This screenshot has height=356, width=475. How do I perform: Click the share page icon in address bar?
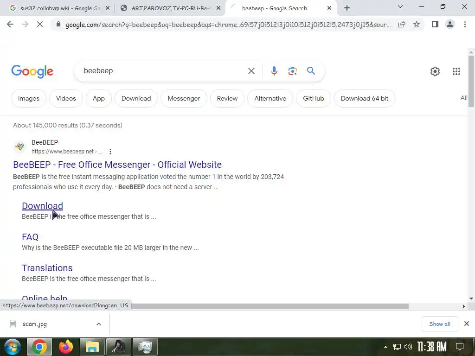point(402,24)
